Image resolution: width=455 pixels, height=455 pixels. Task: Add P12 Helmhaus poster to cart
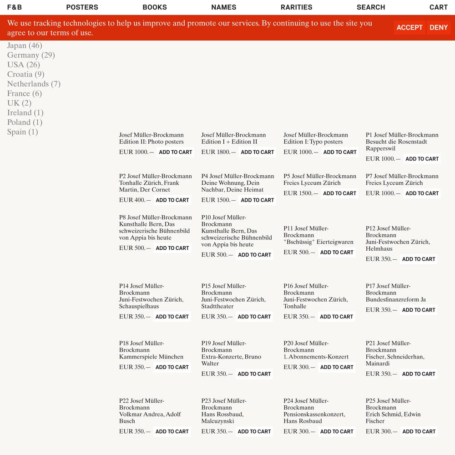pyautogui.click(x=419, y=259)
